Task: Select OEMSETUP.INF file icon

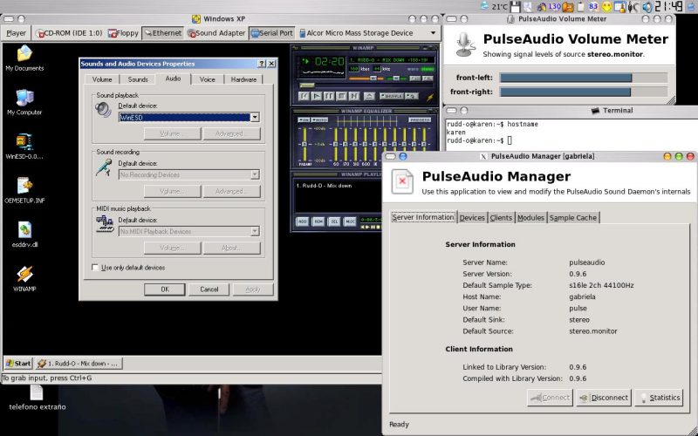Action: 24,190
